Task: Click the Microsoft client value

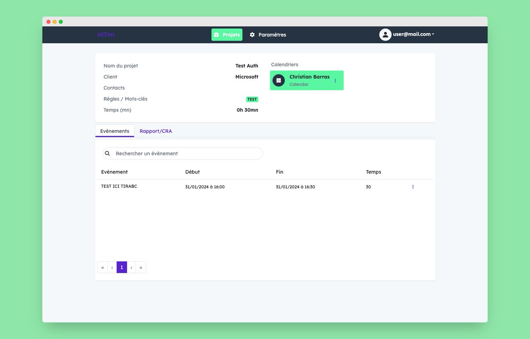Action: click(x=247, y=77)
